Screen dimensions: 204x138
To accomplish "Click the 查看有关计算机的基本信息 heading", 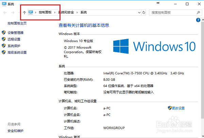I will click(x=84, y=25).
